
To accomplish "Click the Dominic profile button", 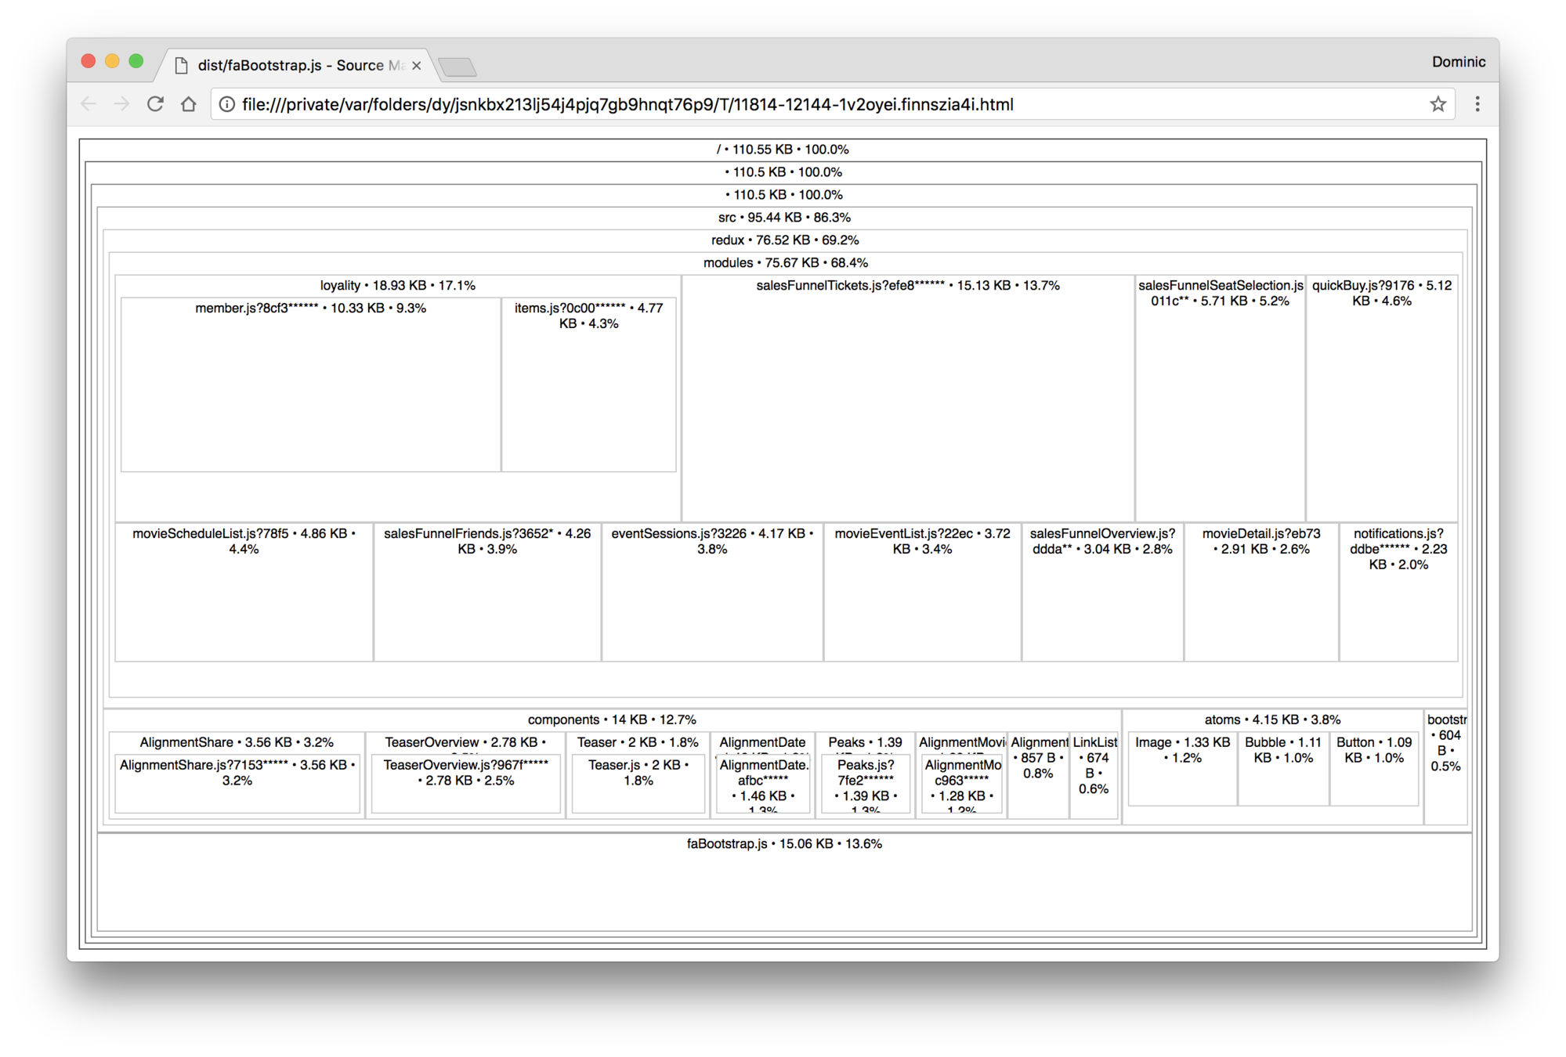I will click(x=1458, y=62).
